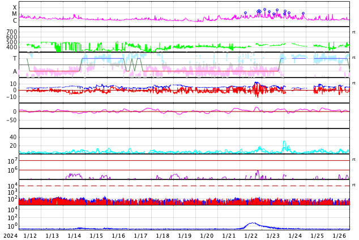Click the -50 axis tick label
The image size is (359, 240).
click(12, 120)
